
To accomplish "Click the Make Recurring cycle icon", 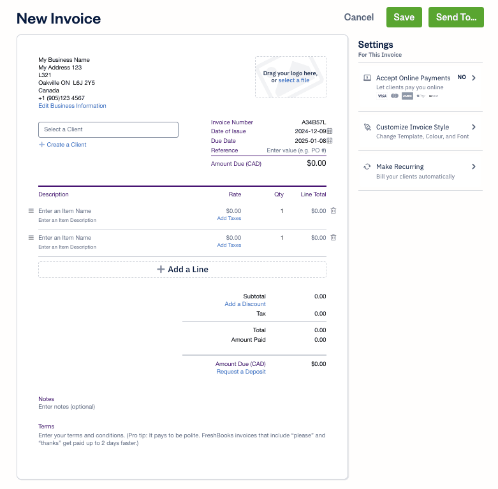I will (x=367, y=166).
